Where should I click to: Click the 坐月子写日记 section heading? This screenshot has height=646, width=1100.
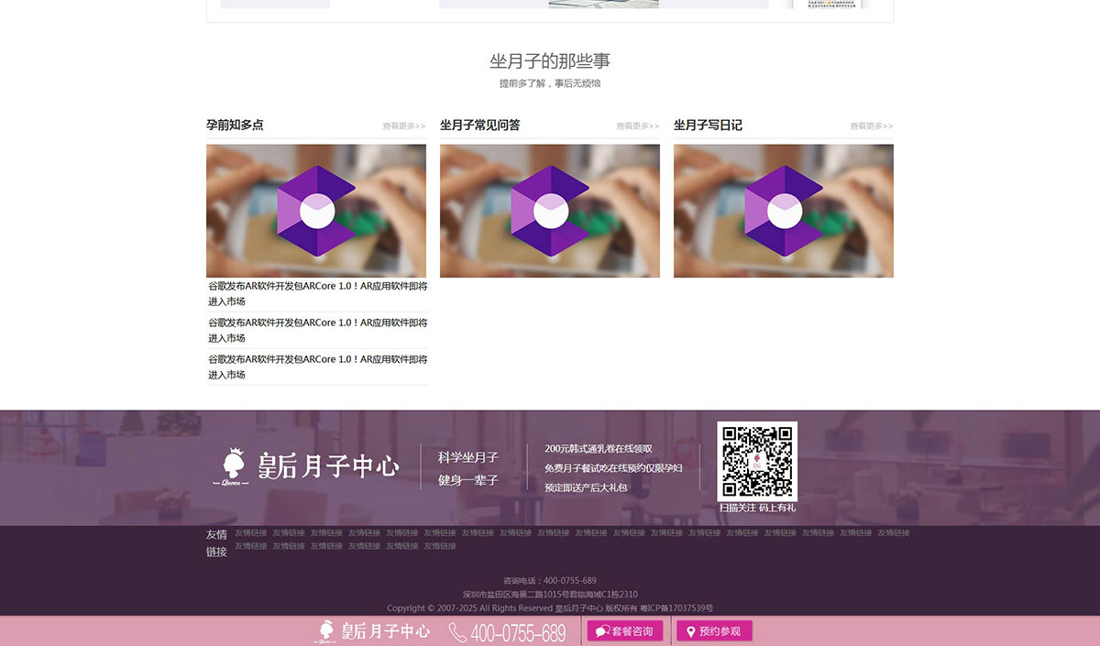click(x=708, y=125)
